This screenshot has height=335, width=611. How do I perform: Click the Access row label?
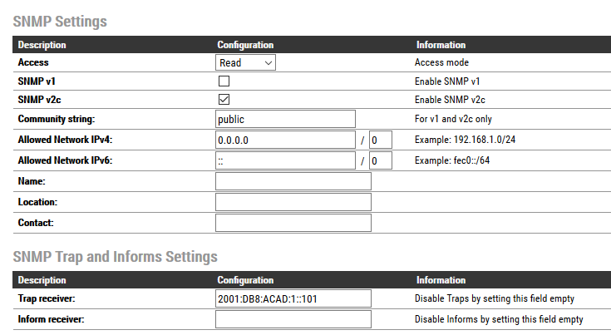[x=33, y=62]
